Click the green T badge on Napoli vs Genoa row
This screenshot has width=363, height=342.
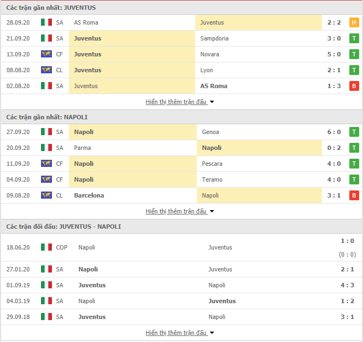(x=354, y=132)
